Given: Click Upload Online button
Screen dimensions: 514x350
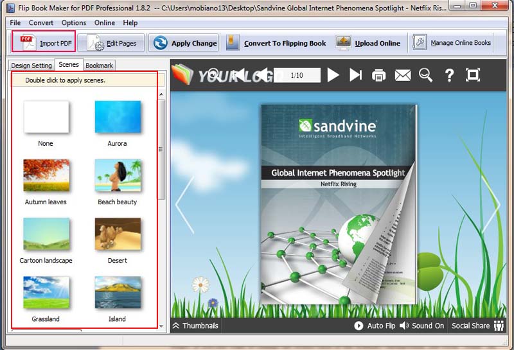Looking at the screenshot, I should (x=368, y=43).
